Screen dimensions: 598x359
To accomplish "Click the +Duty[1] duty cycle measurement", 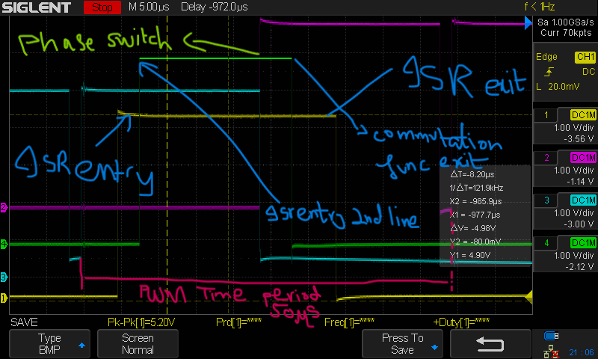I will click(461, 322).
